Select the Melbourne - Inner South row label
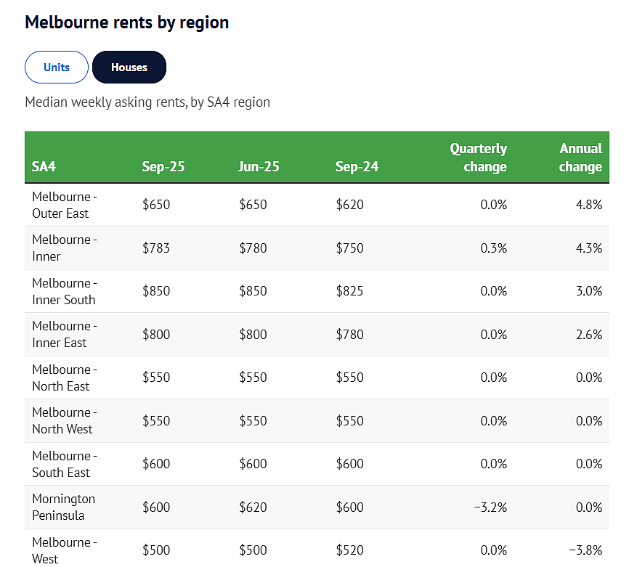Screen dimensions: 629x567 click(x=65, y=291)
